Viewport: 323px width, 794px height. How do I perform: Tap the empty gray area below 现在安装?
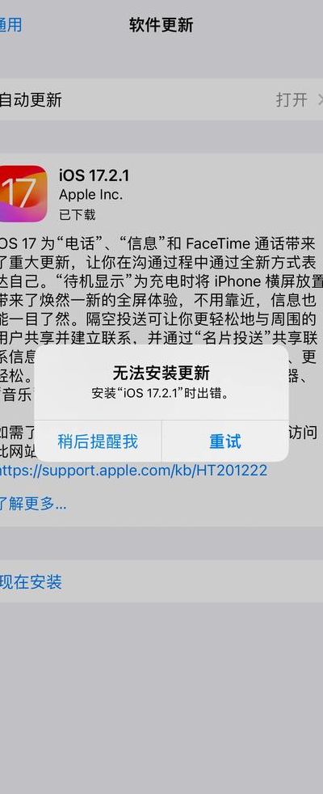(x=161, y=698)
